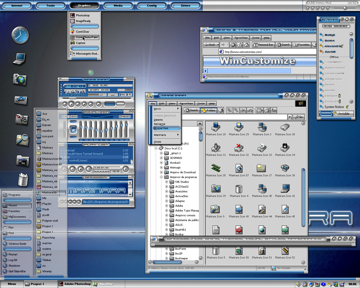The image size is (360, 288).
Task: Open the IE Back history dropdown arrow
Action: [x=218, y=45]
